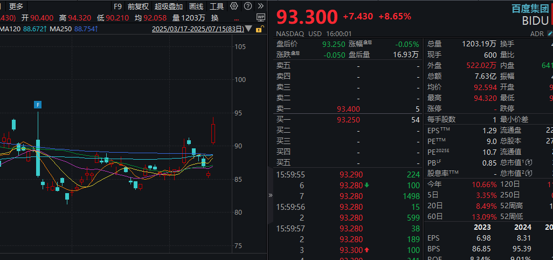Expand toolbar with double chevron icon
The image size is (553, 260).
(x=261, y=6)
